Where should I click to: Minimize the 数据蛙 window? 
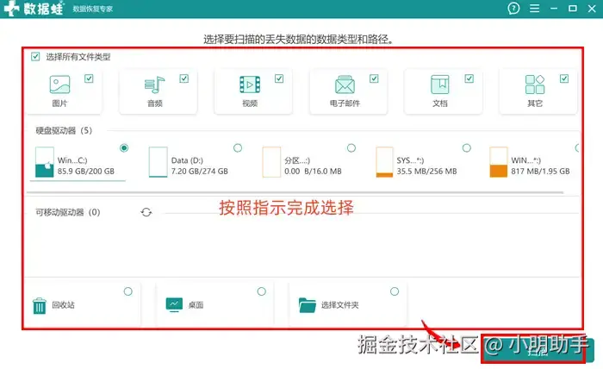pyautogui.click(x=554, y=9)
